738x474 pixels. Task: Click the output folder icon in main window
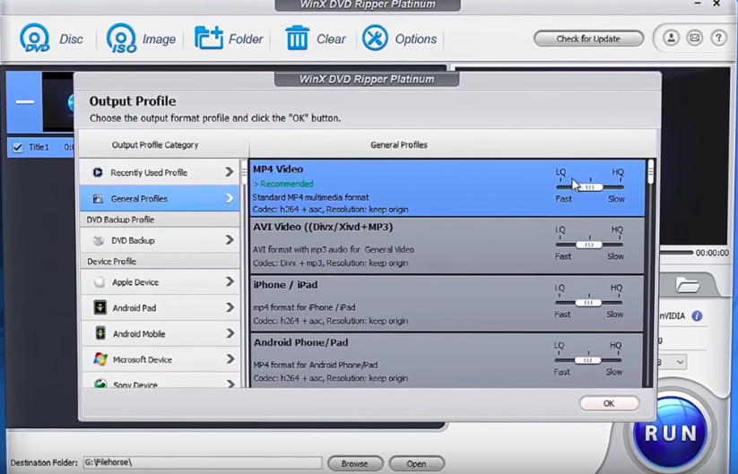[x=687, y=285]
